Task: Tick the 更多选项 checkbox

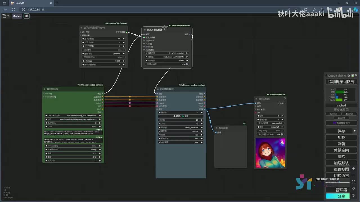Action: click(x=347, y=109)
